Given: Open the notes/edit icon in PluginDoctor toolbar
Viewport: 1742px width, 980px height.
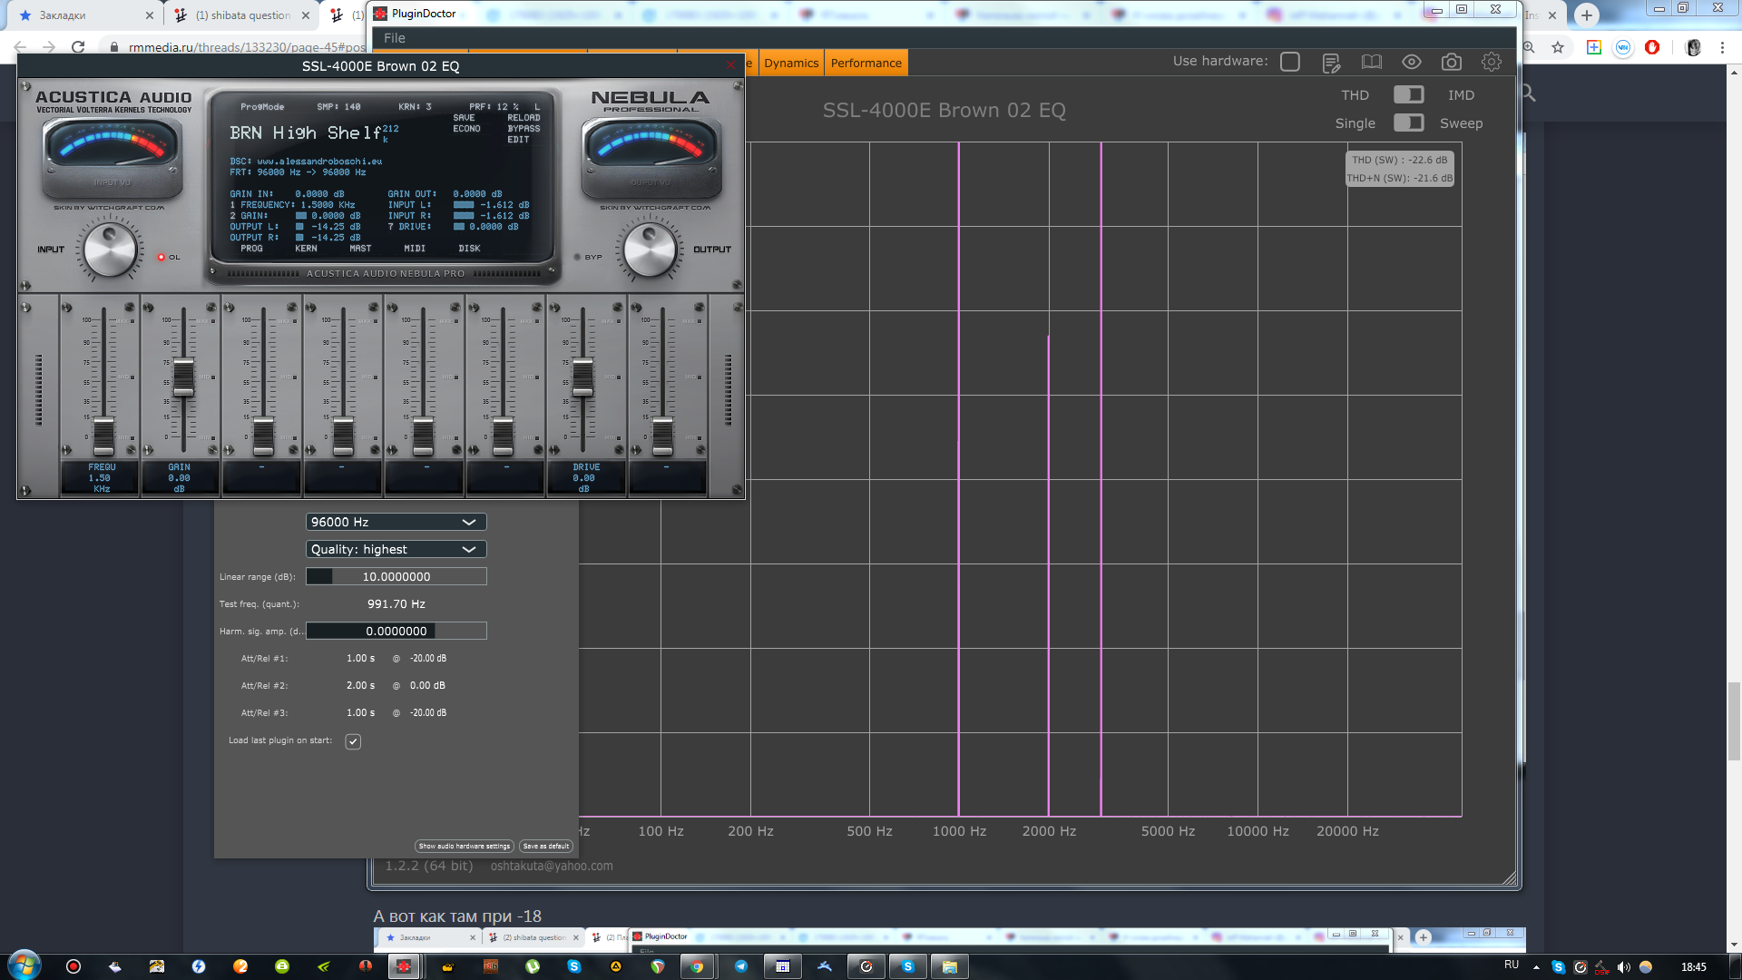Looking at the screenshot, I should click(x=1331, y=63).
